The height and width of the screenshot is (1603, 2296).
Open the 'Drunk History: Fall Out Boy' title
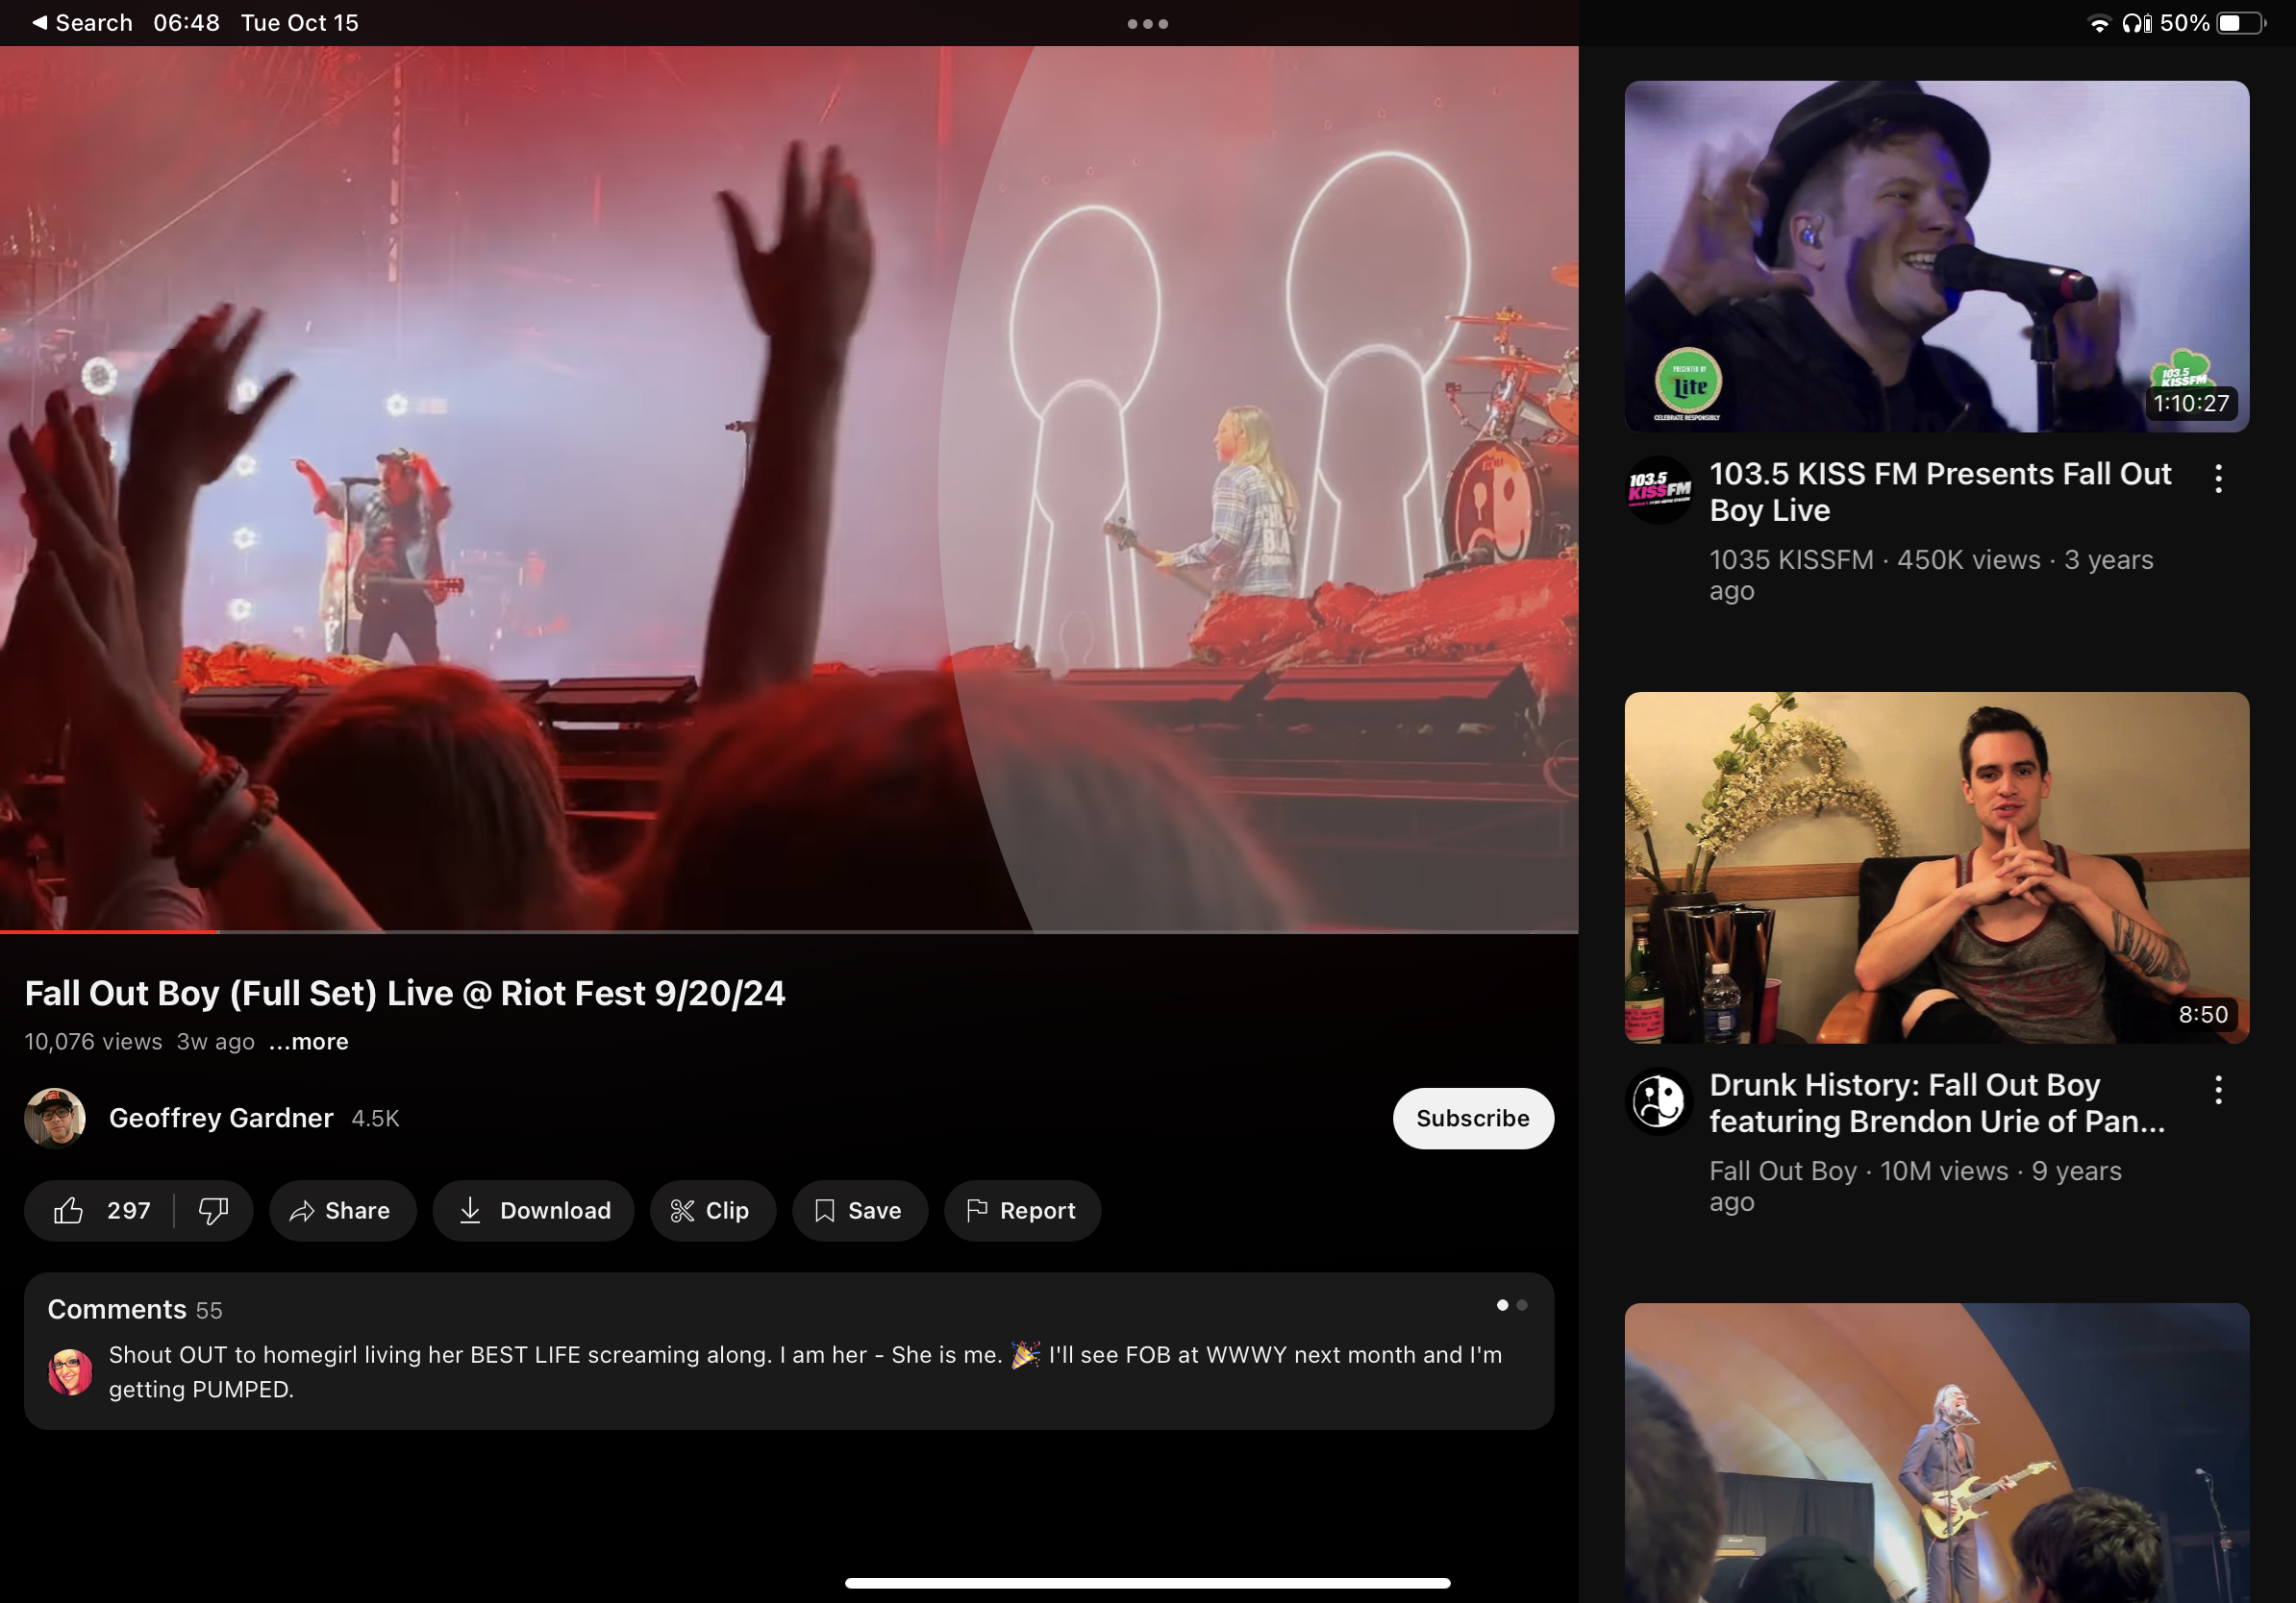coord(1937,1103)
